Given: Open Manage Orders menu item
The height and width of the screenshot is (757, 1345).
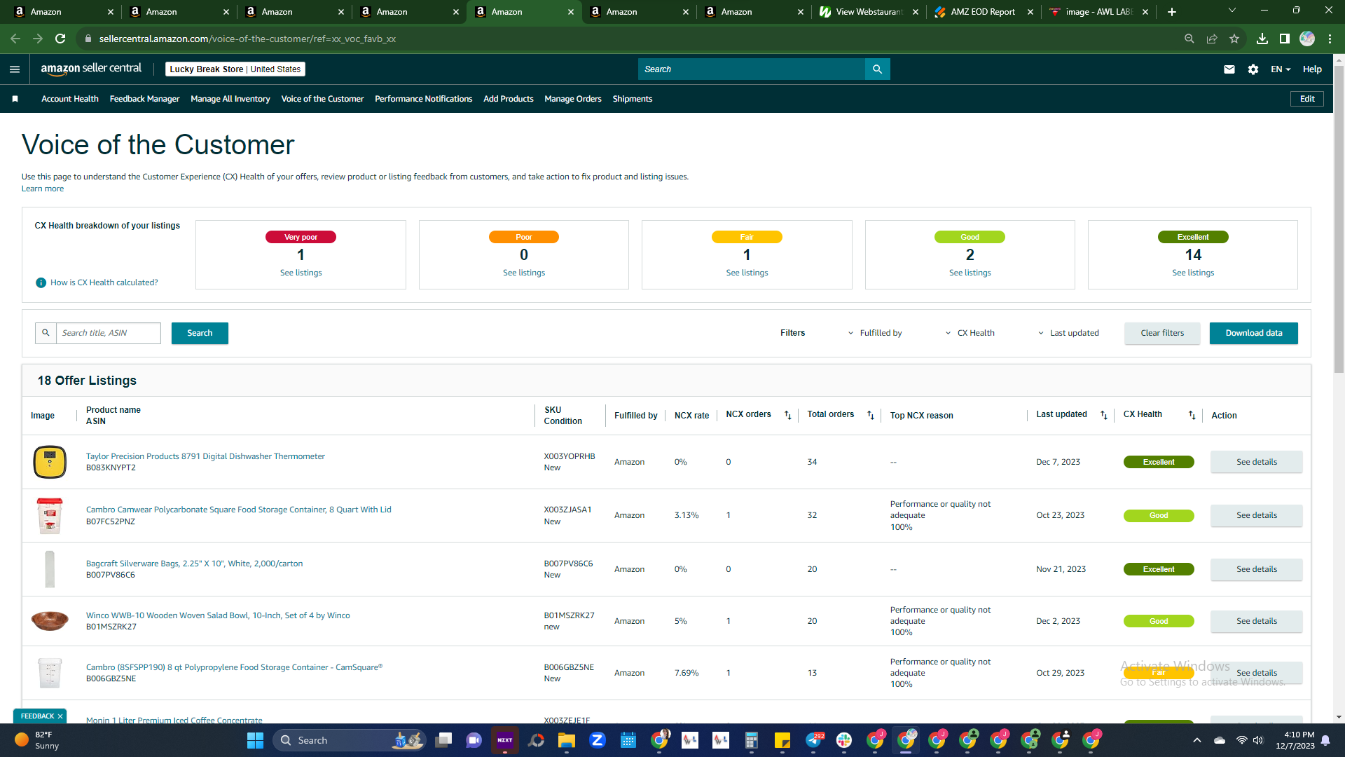Looking at the screenshot, I should coord(573,99).
